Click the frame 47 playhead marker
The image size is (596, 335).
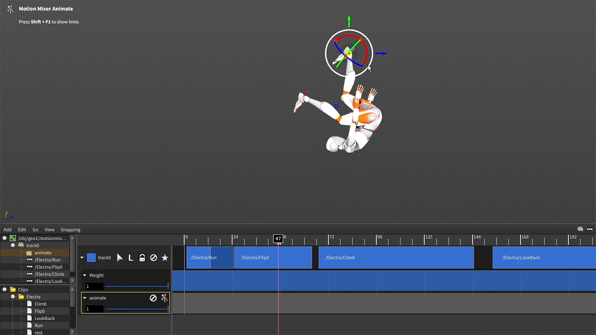tap(278, 239)
